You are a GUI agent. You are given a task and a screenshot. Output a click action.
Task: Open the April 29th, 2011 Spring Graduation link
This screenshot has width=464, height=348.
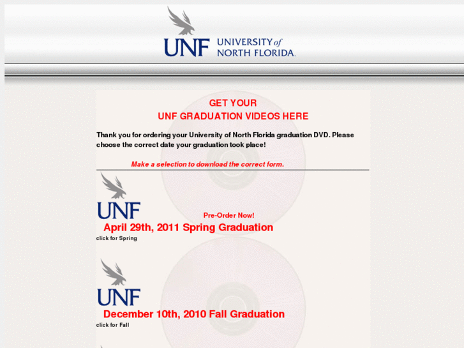[x=188, y=227]
